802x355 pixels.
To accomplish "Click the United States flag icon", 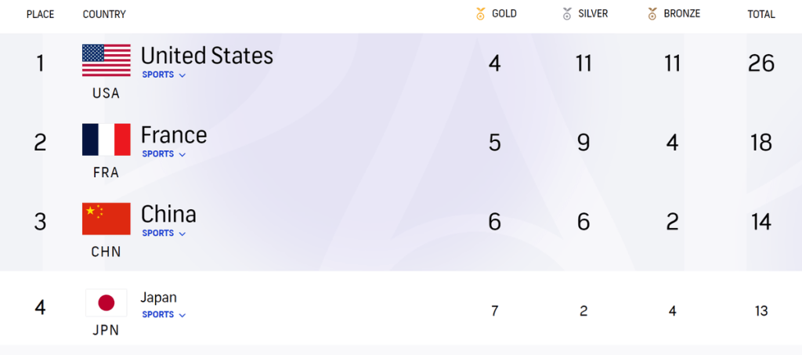I will 107,61.
